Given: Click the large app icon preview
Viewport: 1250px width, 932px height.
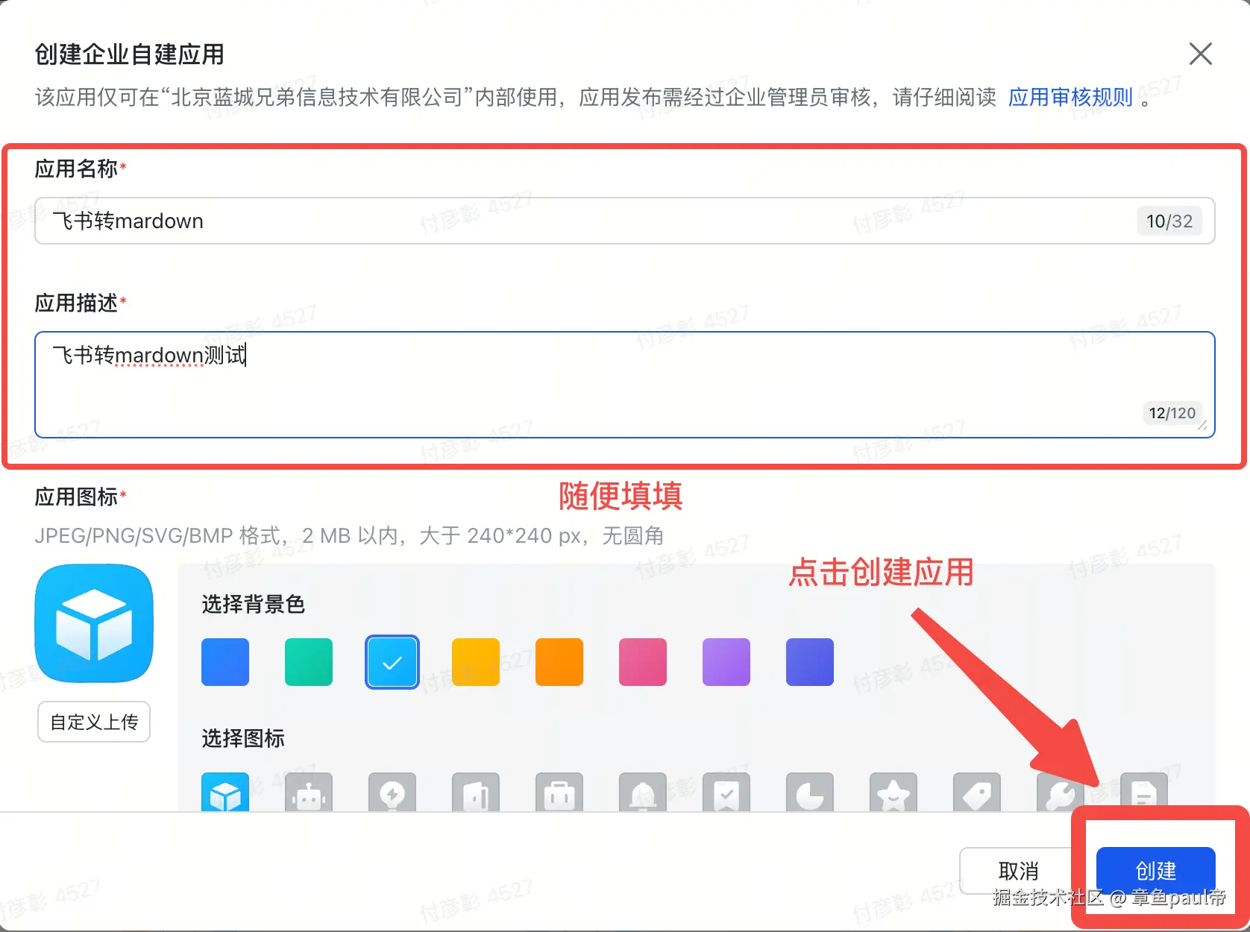Looking at the screenshot, I should (x=94, y=623).
